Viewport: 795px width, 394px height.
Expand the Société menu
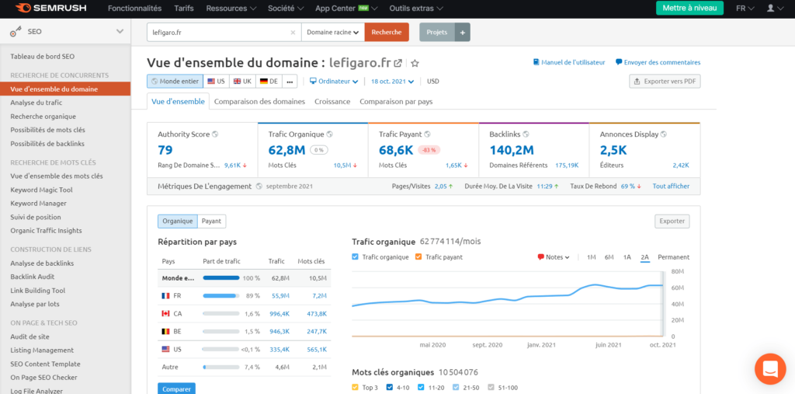(286, 8)
